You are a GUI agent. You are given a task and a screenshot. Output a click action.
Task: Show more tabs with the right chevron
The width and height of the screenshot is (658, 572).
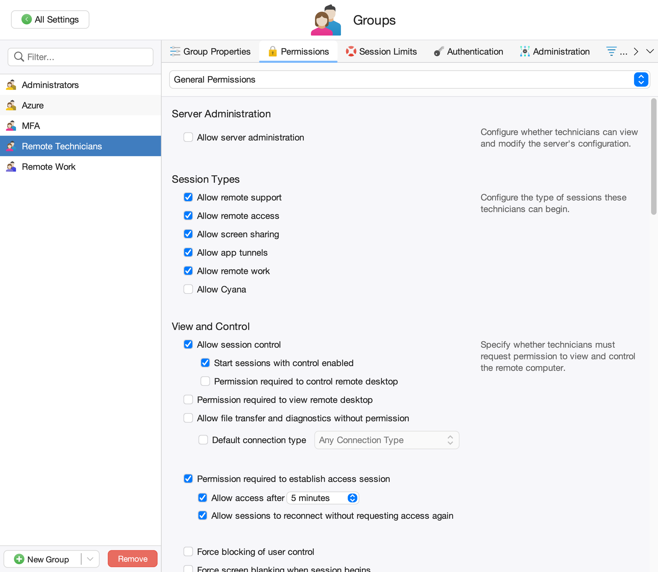[x=636, y=51]
